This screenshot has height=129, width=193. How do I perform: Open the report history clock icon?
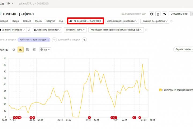tap(151, 14)
